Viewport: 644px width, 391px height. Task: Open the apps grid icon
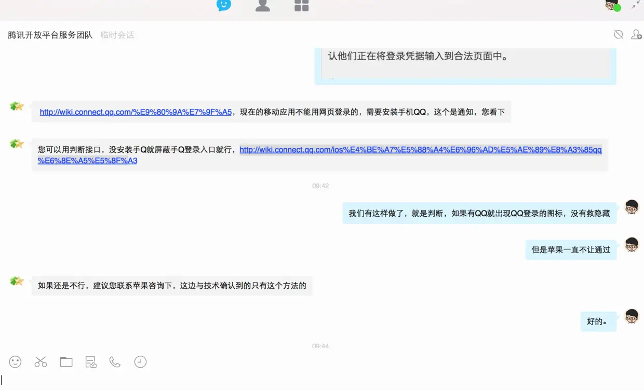[301, 5]
